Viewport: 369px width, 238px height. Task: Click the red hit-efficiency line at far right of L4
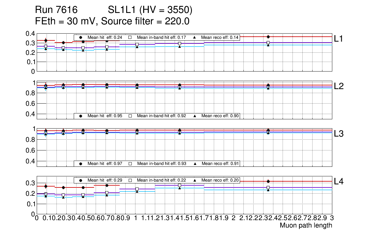[x=309, y=181]
